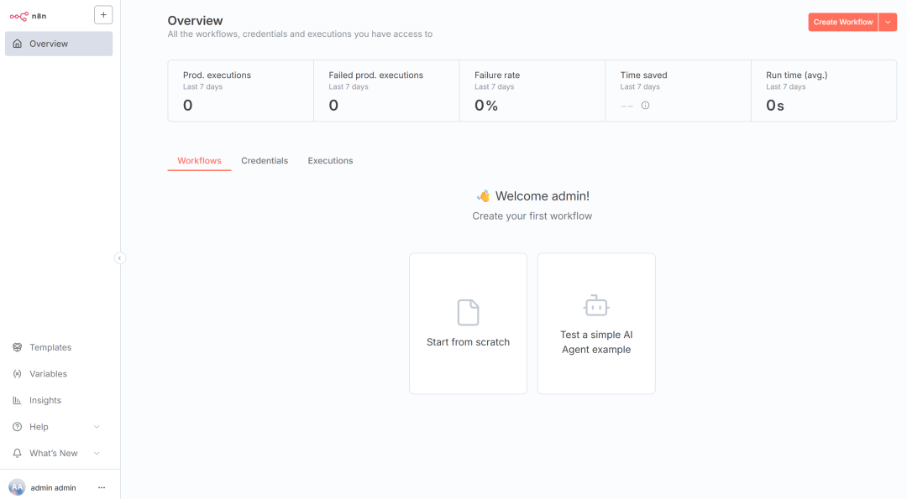Click the robot AI agent icon
The height and width of the screenshot is (499, 907).
[x=596, y=305]
